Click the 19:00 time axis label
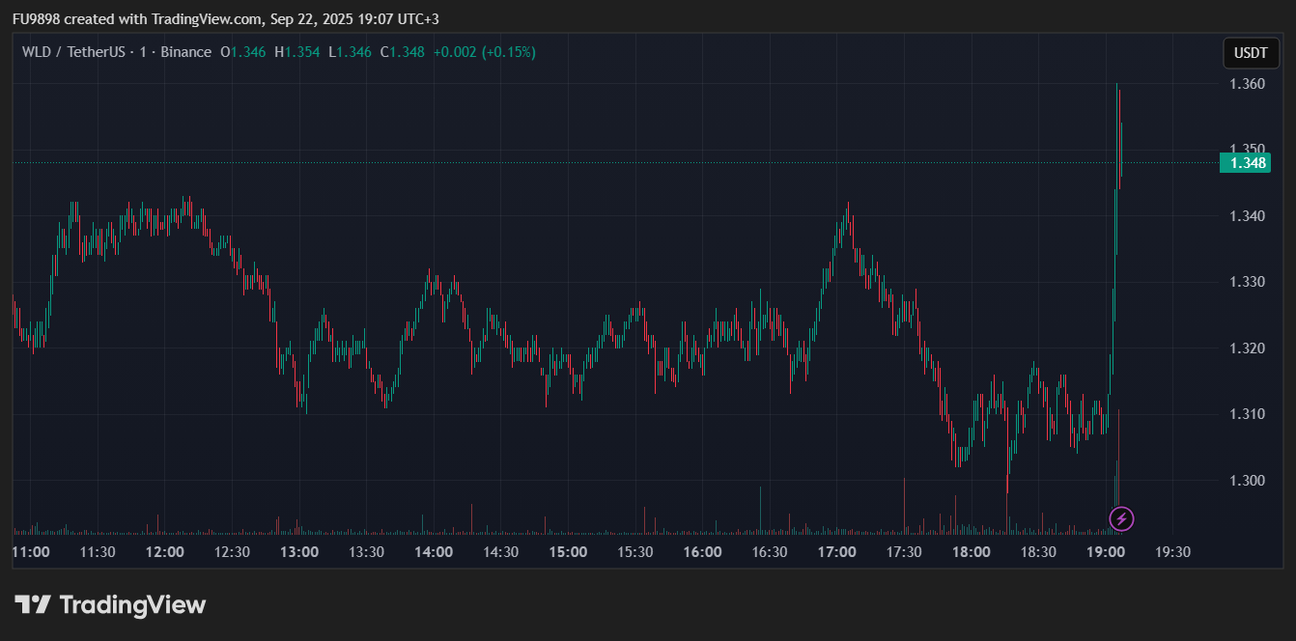This screenshot has height=641, width=1296. [x=1106, y=552]
